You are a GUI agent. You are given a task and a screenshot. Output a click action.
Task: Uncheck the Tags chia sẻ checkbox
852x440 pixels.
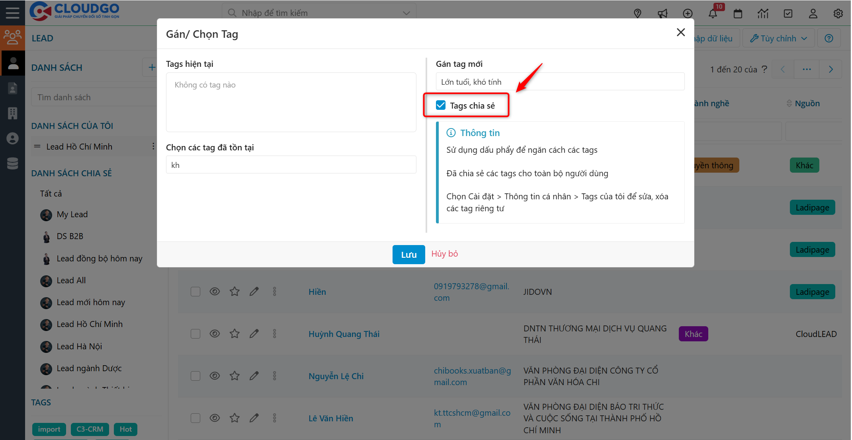coord(441,105)
